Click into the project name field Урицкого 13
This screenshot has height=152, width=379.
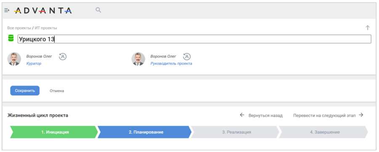pyautogui.click(x=194, y=39)
